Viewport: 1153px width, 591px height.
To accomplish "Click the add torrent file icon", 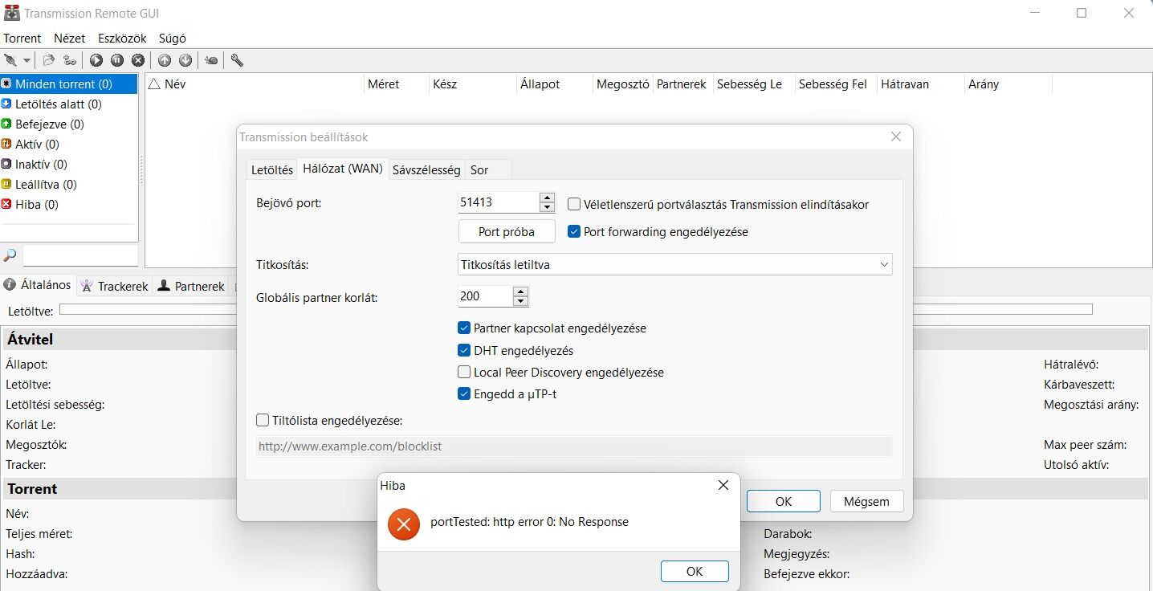I will coord(49,60).
